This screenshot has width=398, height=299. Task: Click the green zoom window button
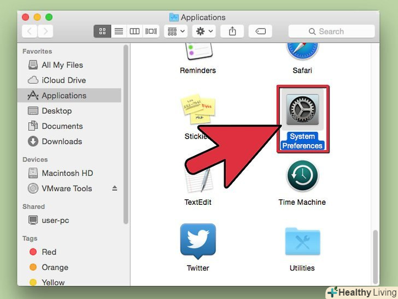click(49, 17)
